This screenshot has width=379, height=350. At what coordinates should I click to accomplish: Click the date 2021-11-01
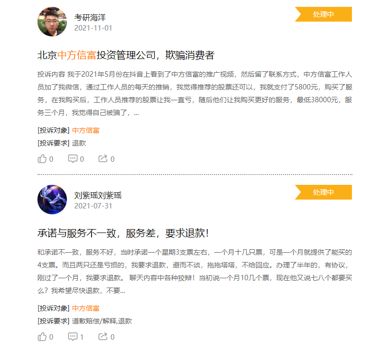point(94,28)
